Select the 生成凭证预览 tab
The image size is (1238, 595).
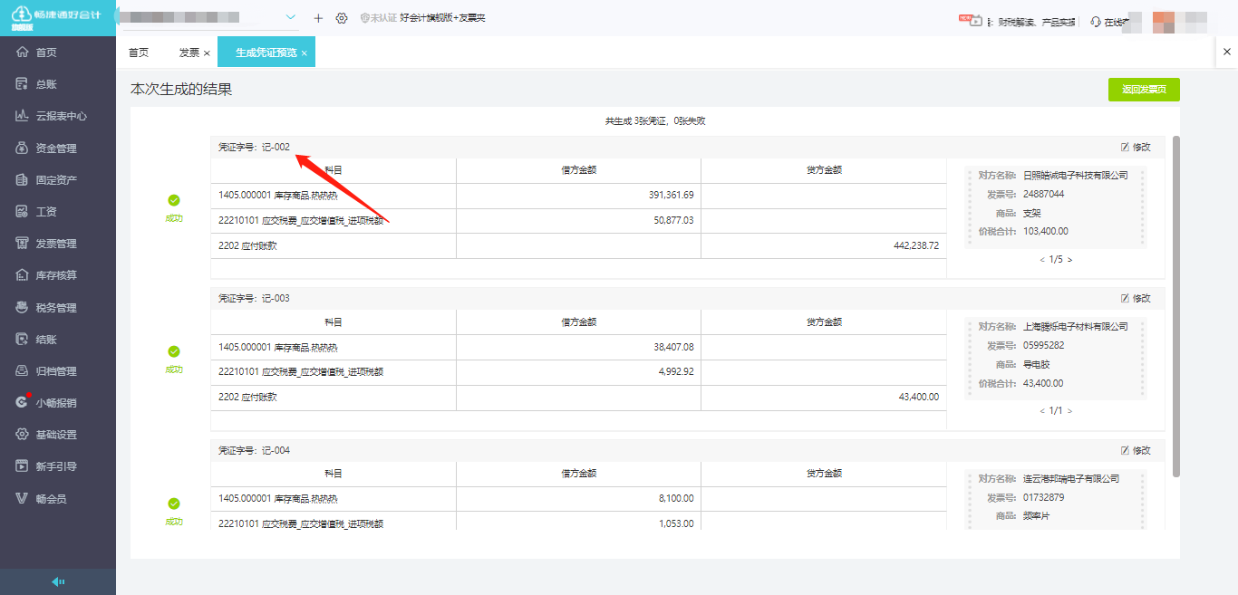click(x=266, y=53)
